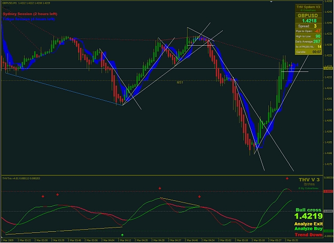Click the green up arrow signal in THVTrix window

[122, 235]
